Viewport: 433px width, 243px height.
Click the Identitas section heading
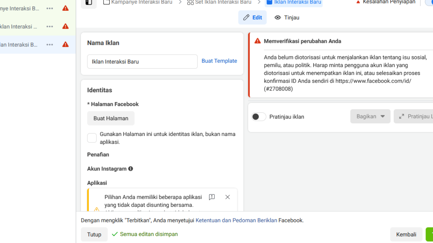[x=99, y=90]
